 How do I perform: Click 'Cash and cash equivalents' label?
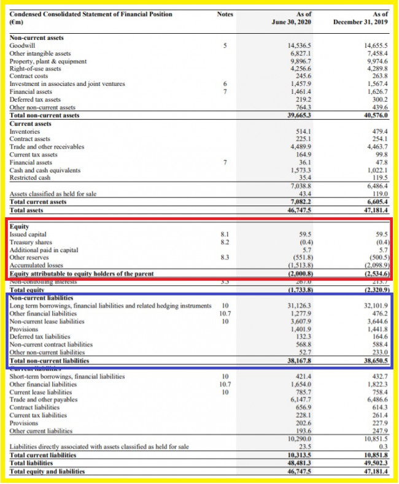pos(45,170)
